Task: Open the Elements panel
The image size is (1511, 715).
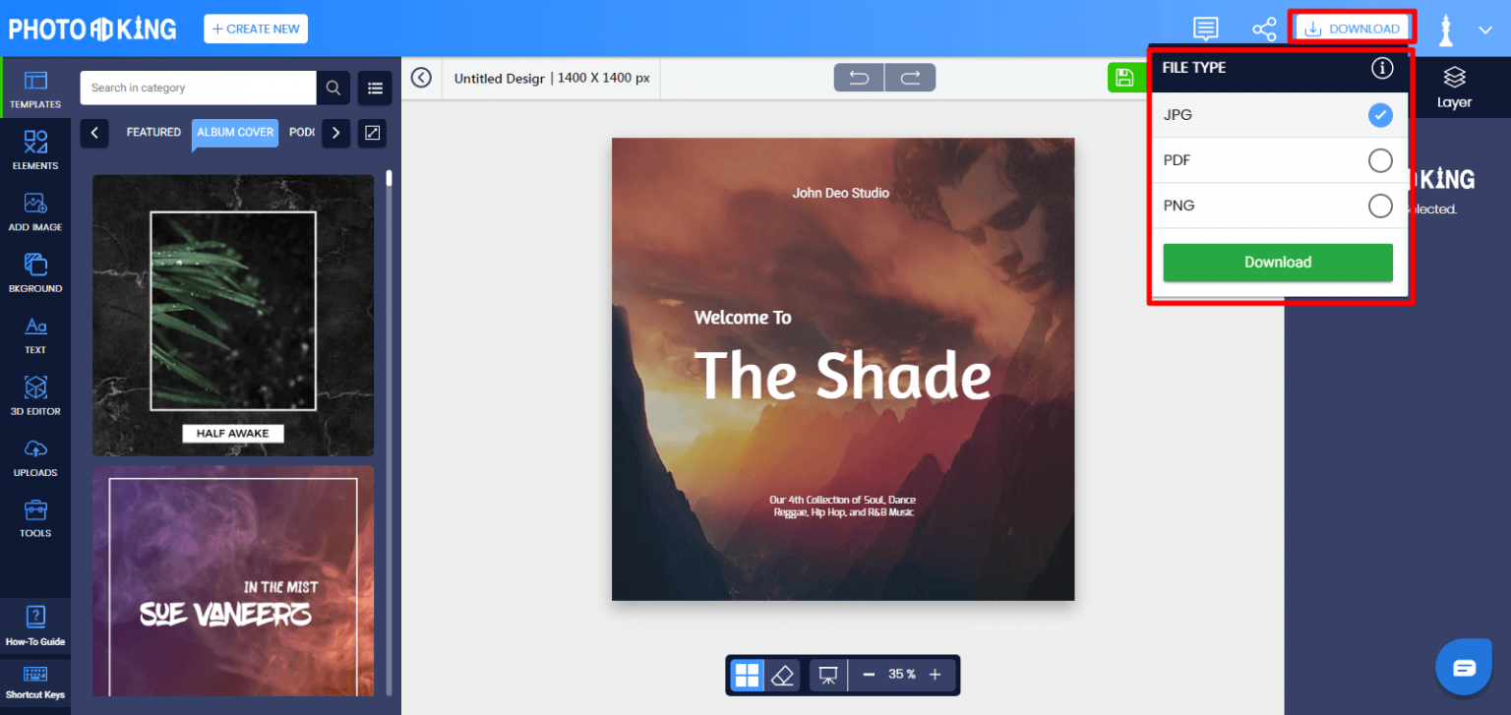Action: [35, 149]
